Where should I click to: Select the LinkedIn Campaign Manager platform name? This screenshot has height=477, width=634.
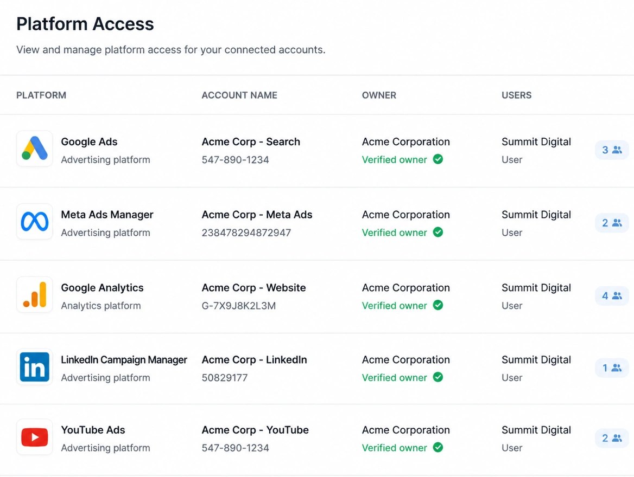pos(124,359)
